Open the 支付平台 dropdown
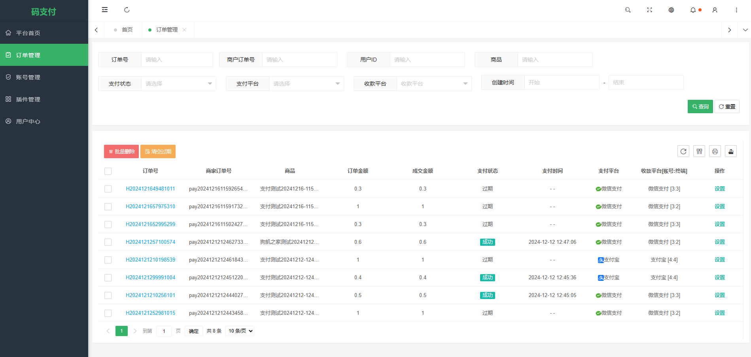 [306, 84]
